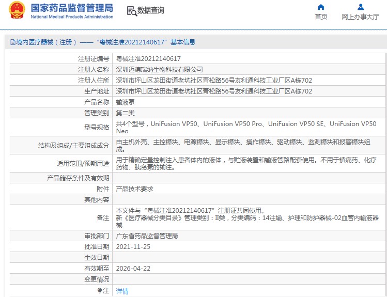Open 网上办事大厅 label

pos(360,17)
